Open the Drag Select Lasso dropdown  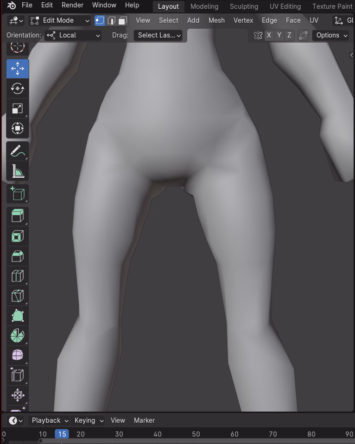158,35
